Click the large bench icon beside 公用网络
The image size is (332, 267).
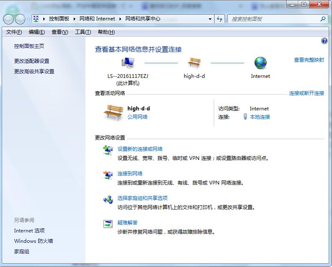click(113, 112)
